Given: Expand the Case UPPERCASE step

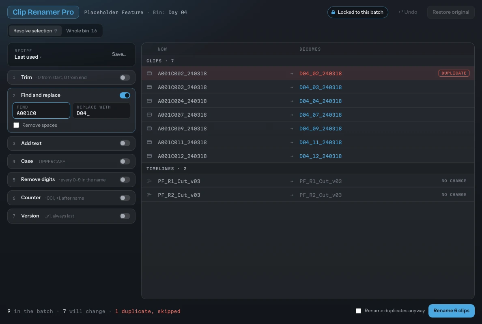Looking at the screenshot, I should [x=71, y=161].
